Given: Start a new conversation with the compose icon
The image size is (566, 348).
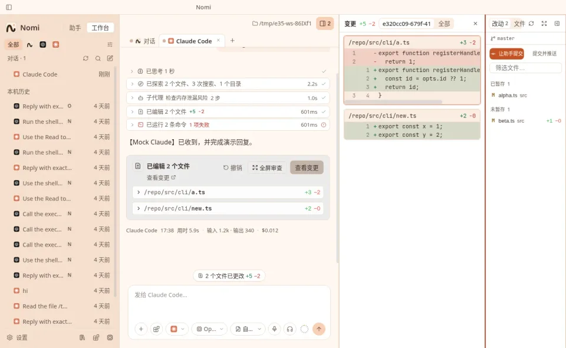Looking at the screenshot, I should coord(110,58).
